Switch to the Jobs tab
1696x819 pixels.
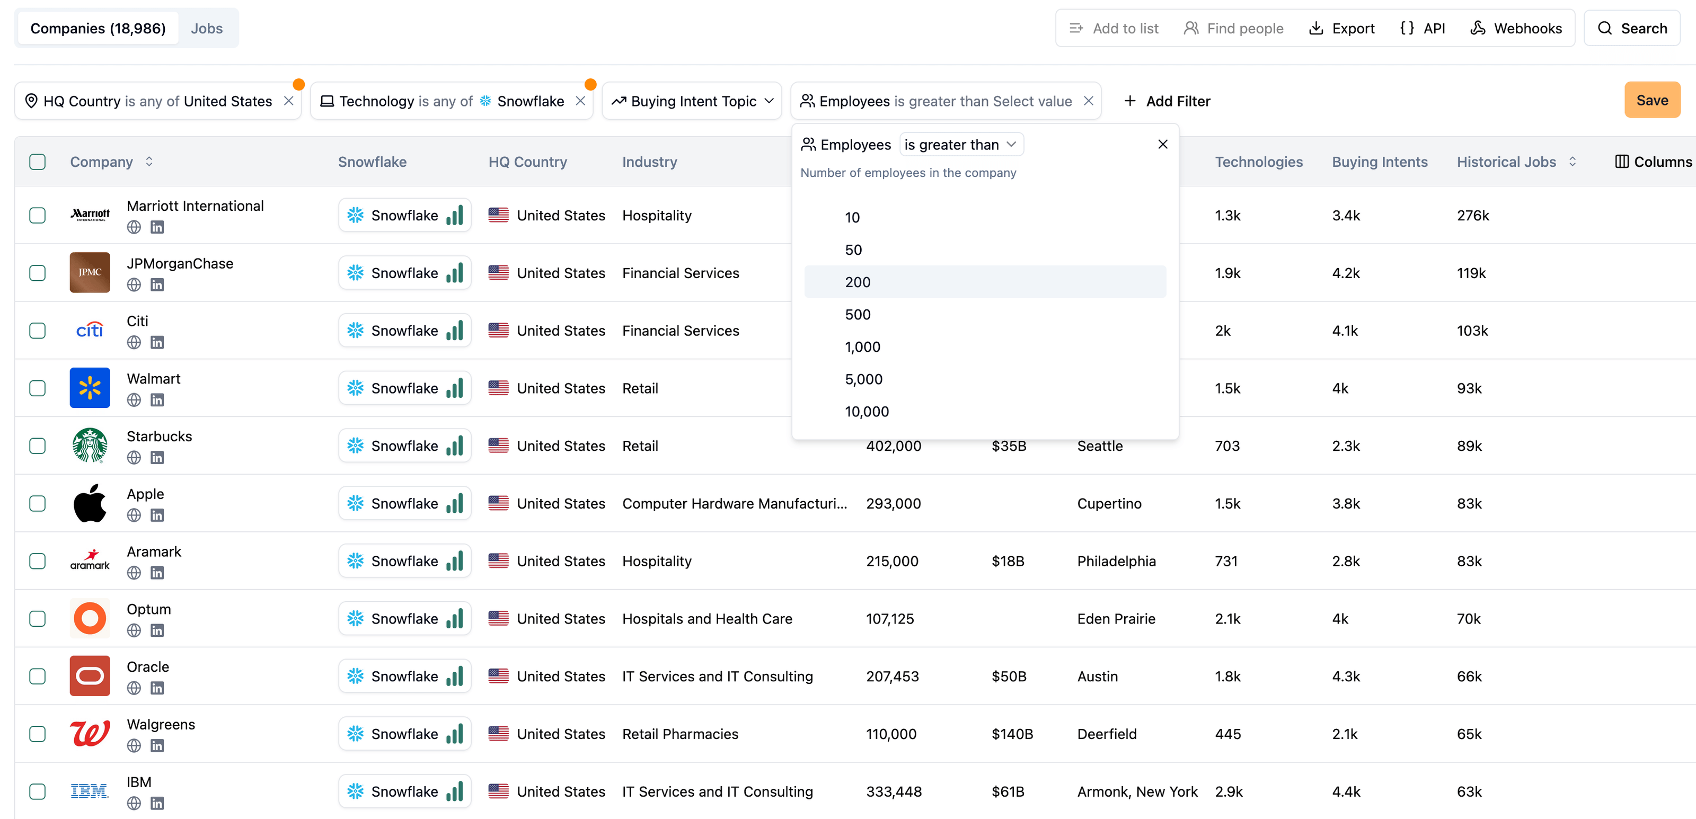pyautogui.click(x=207, y=28)
